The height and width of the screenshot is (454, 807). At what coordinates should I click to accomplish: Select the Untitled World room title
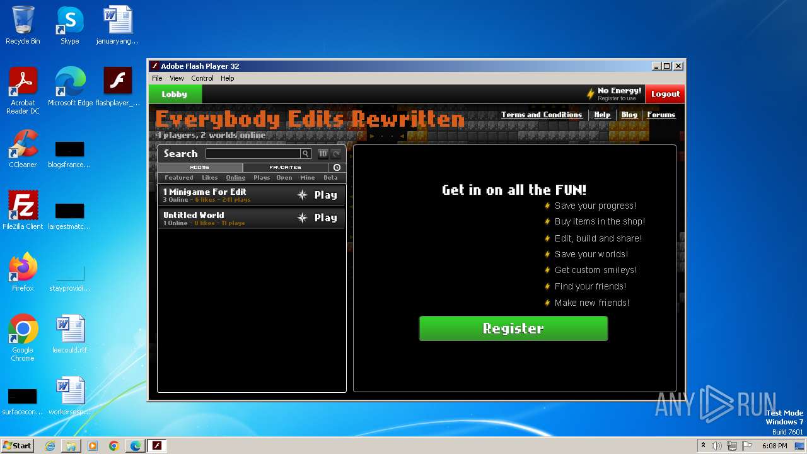[x=194, y=215]
